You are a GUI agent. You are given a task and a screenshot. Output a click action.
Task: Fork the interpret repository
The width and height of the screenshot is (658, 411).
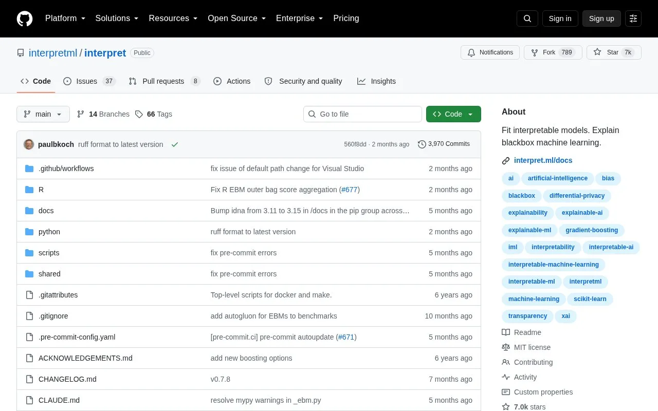point(553,52)
